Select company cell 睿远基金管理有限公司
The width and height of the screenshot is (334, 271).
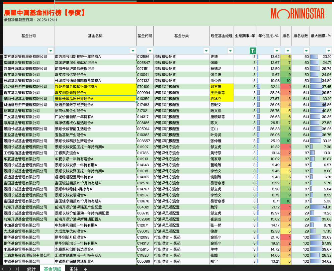[x=28, y=177]
